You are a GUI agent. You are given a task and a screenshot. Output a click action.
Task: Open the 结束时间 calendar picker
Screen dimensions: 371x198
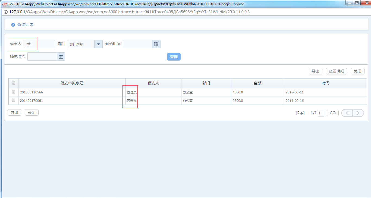pyautogui.click(x=61, y=56)
